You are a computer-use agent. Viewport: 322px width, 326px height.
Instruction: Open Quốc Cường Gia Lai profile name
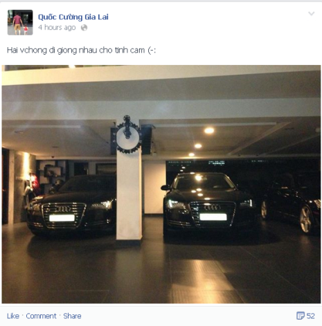73,17
